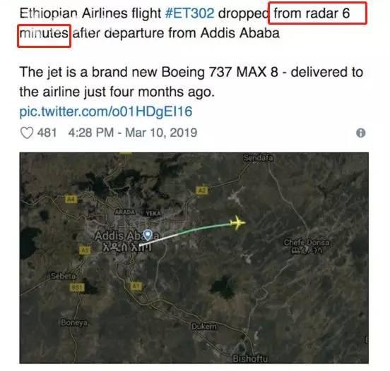390x371 pixels.
Task: Click the 481 likes count
Action: pos(47,133)
